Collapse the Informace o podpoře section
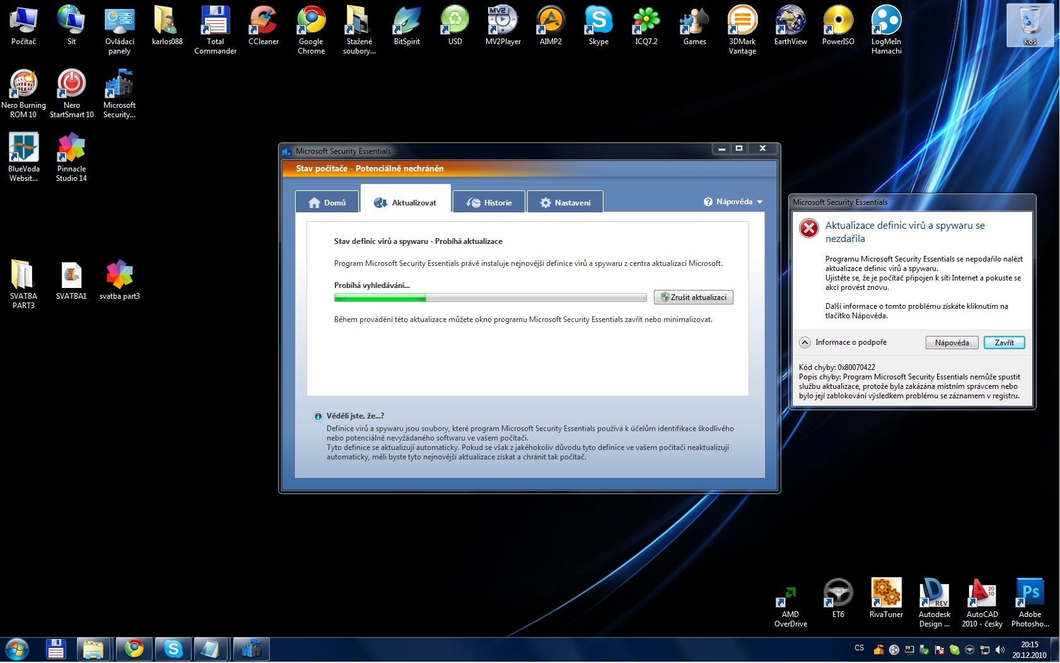Viewport: 1060px width, 663px height. [805, 342]
